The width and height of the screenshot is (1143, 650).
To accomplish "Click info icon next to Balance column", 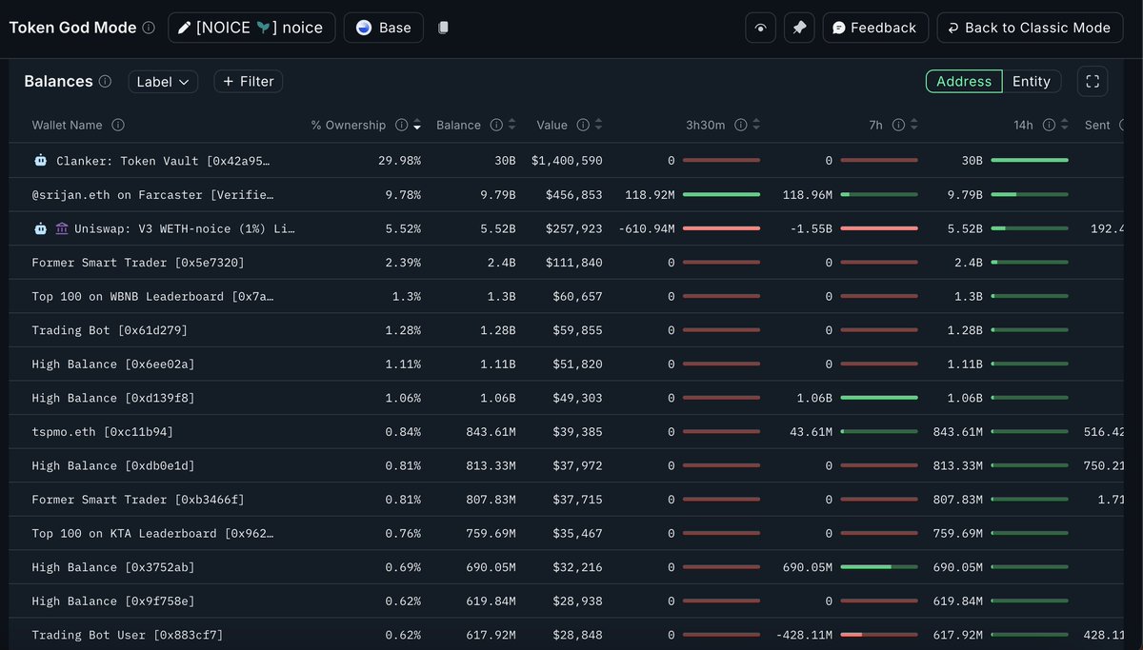I will tap(496, 125).
